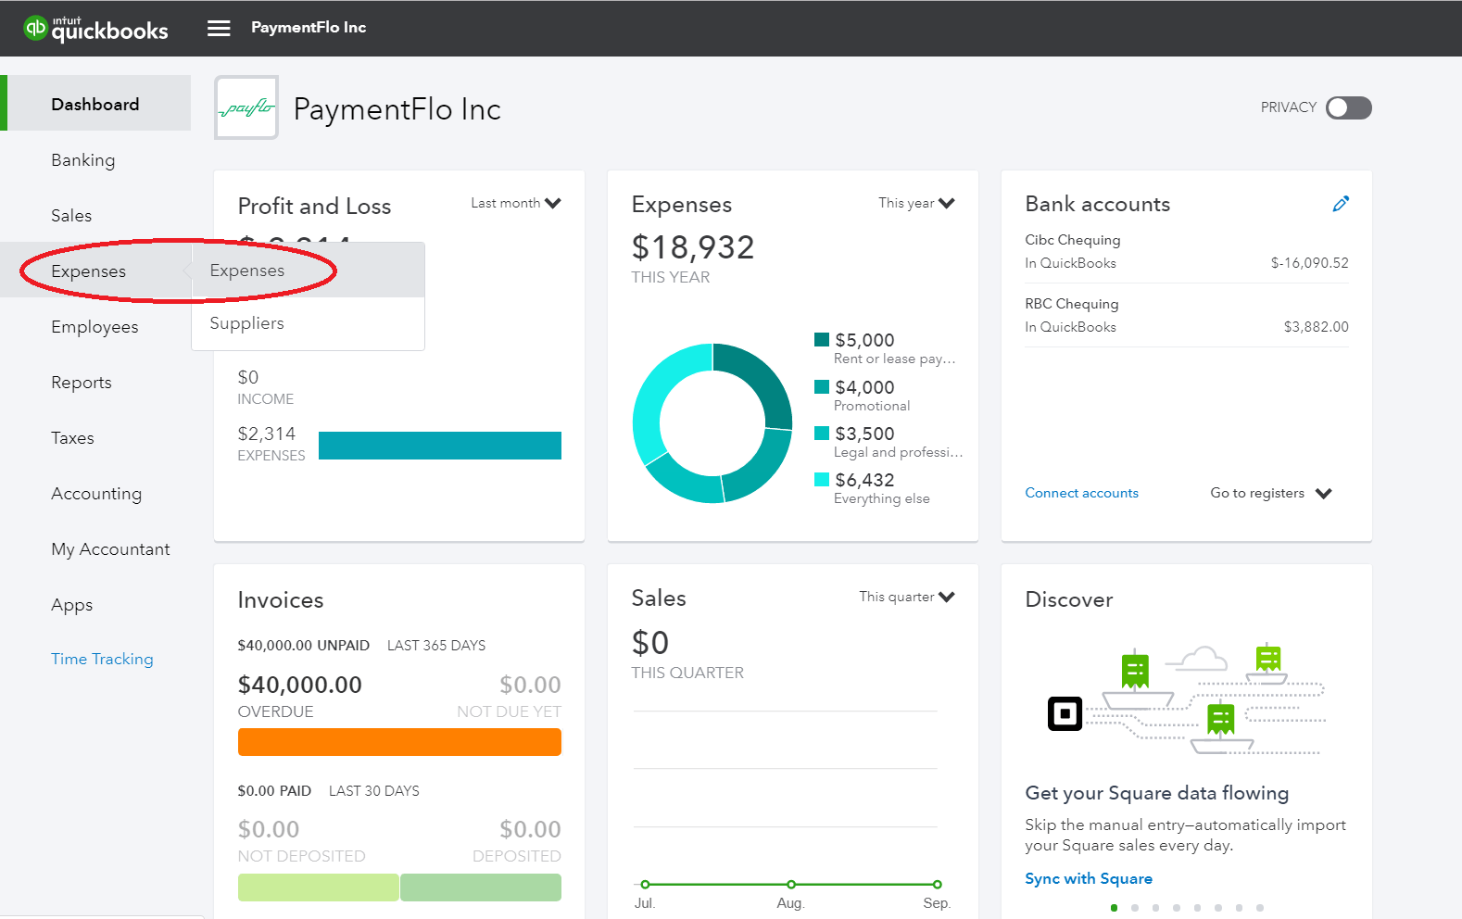Click the teal expenses bar in Profit and Loss
This screenshot has width=1462, height=919.
coord(440,446)
